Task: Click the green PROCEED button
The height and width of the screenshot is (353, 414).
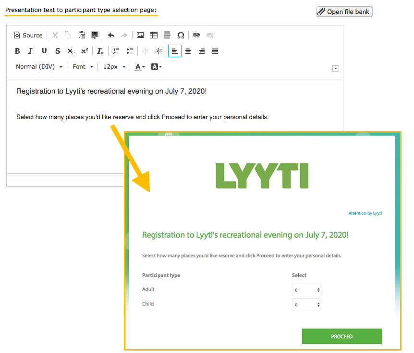Action: [341, 336]
